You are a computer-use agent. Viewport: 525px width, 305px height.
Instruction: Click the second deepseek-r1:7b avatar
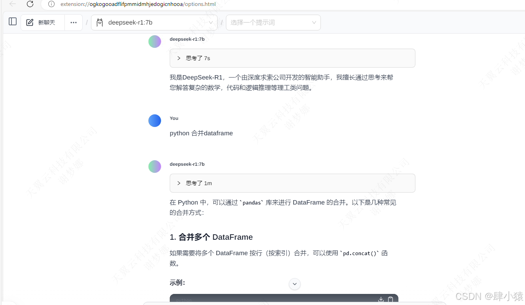pyautogui.click(x=155, y=167)
